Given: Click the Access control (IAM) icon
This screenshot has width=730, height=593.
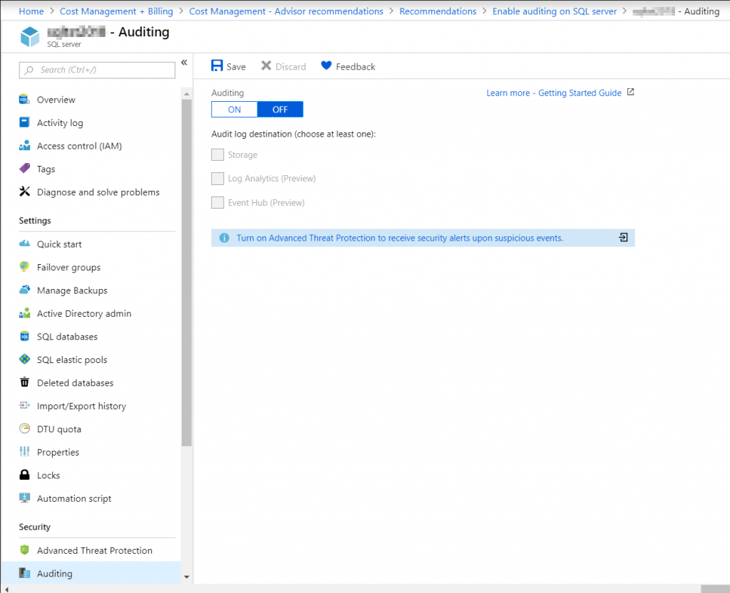Looking at the screenshot, I should (24, 145).
